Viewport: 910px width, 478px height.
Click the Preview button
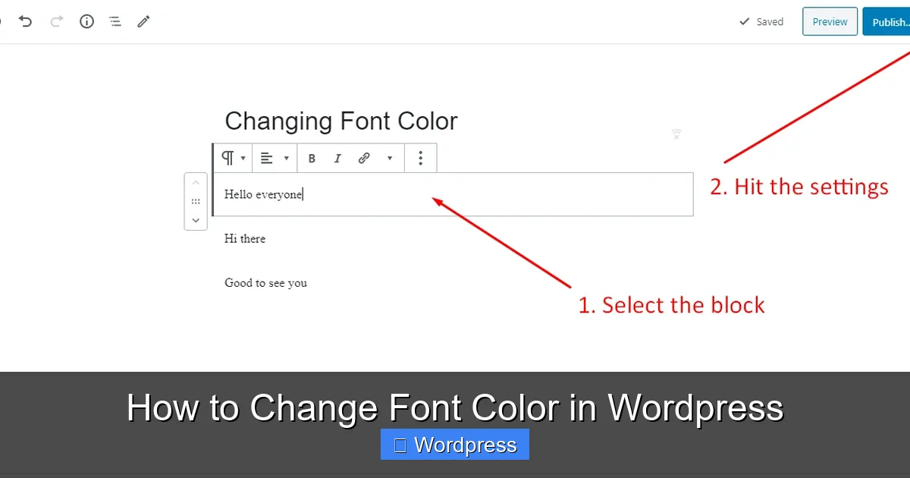[830, 21]
